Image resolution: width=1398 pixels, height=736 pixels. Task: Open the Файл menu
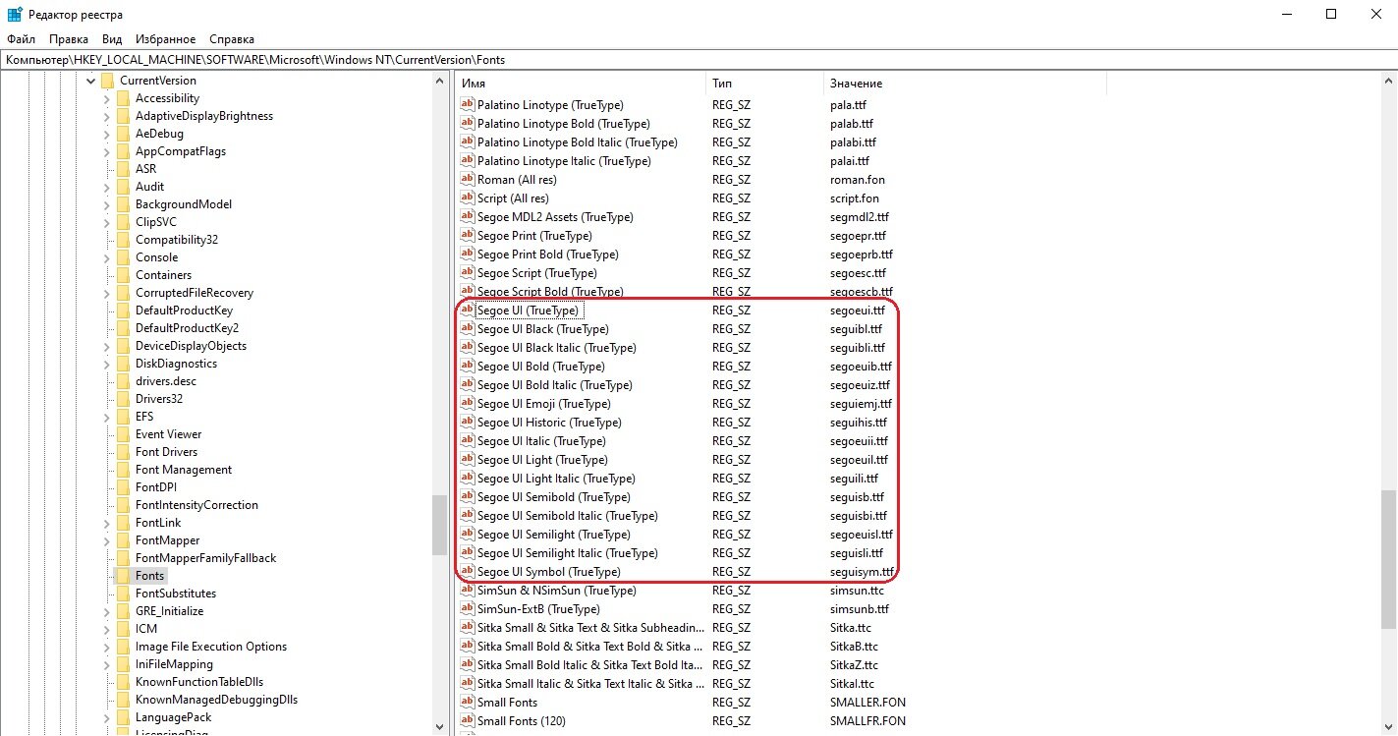point(21,39)
